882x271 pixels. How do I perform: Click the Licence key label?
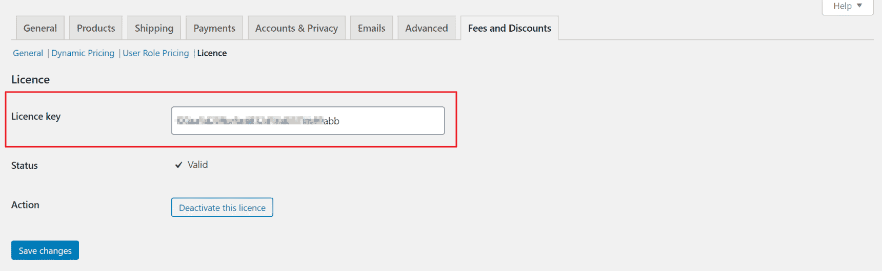(36, 117)
